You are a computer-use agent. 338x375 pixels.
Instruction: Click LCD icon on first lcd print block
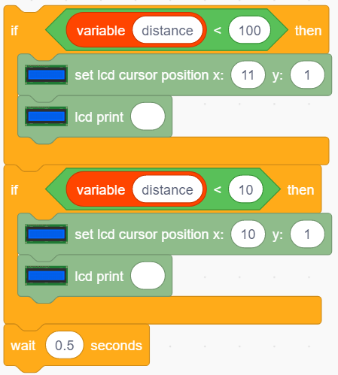pos(46,116)
